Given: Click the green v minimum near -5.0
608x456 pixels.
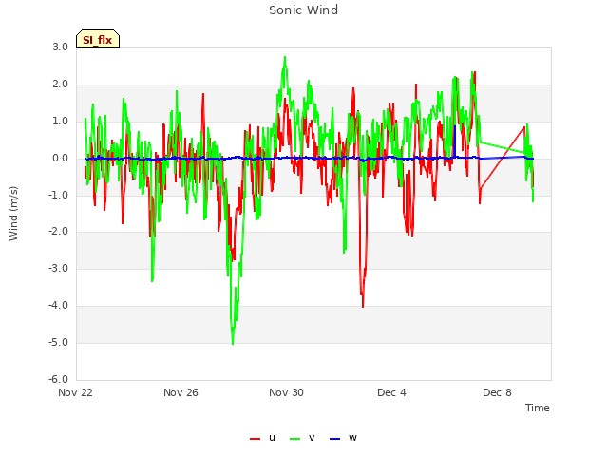Looking at the screenshot, I should click(233, 343).
